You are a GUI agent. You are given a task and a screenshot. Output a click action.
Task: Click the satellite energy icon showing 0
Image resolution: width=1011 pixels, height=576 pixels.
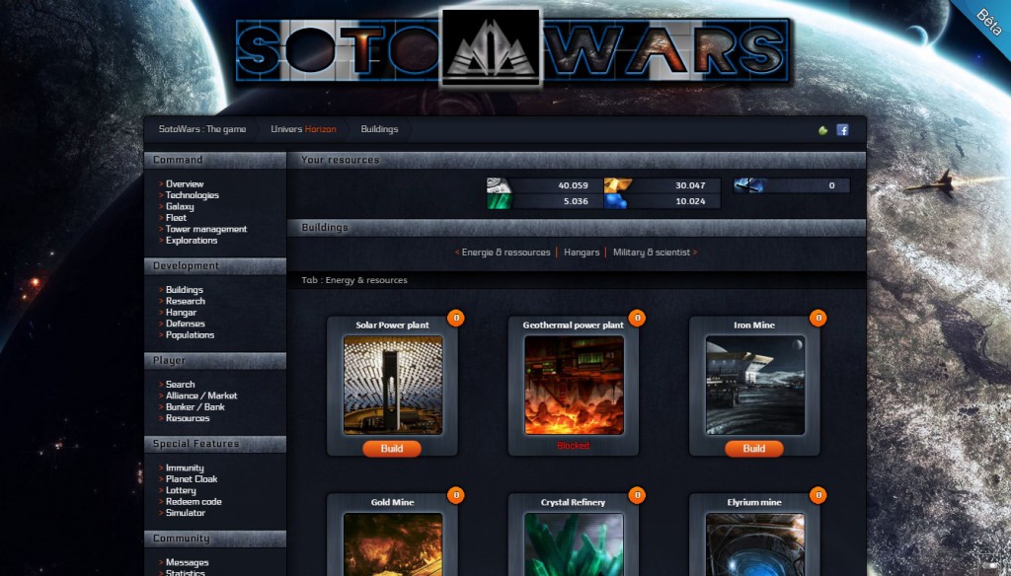click(x=749, y=185)
